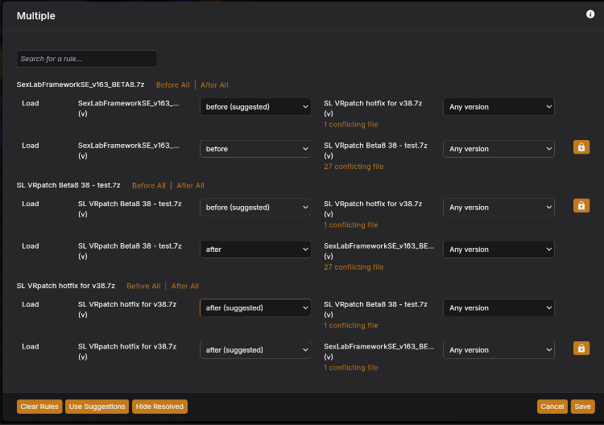The height and width of the screenshot is (425, 604).
Task: Click After All for SexLabFrameworkSE_v163_BETA8.7z
Action: pos(214,85)
